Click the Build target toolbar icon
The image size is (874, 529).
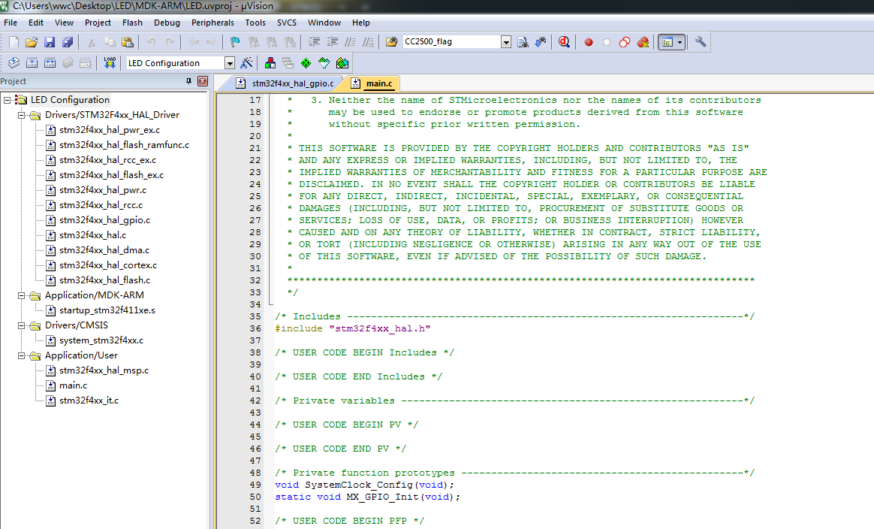pyautogui.click(x=32, y=63)
